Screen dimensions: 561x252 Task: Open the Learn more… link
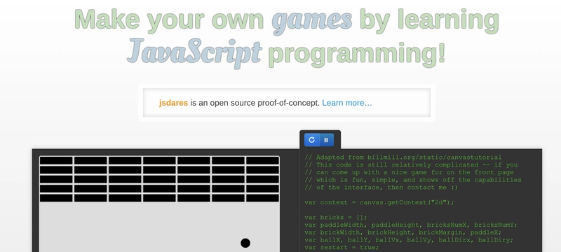pyautogui.click(x=347, y=103)
